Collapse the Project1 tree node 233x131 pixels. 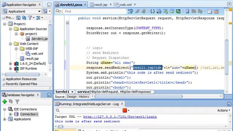[x=5, y=24]
